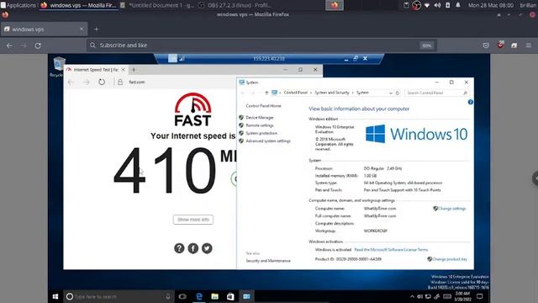Refresh the System control panel window
This screenshot has height=303, width=538.
[x=398, y=93]
